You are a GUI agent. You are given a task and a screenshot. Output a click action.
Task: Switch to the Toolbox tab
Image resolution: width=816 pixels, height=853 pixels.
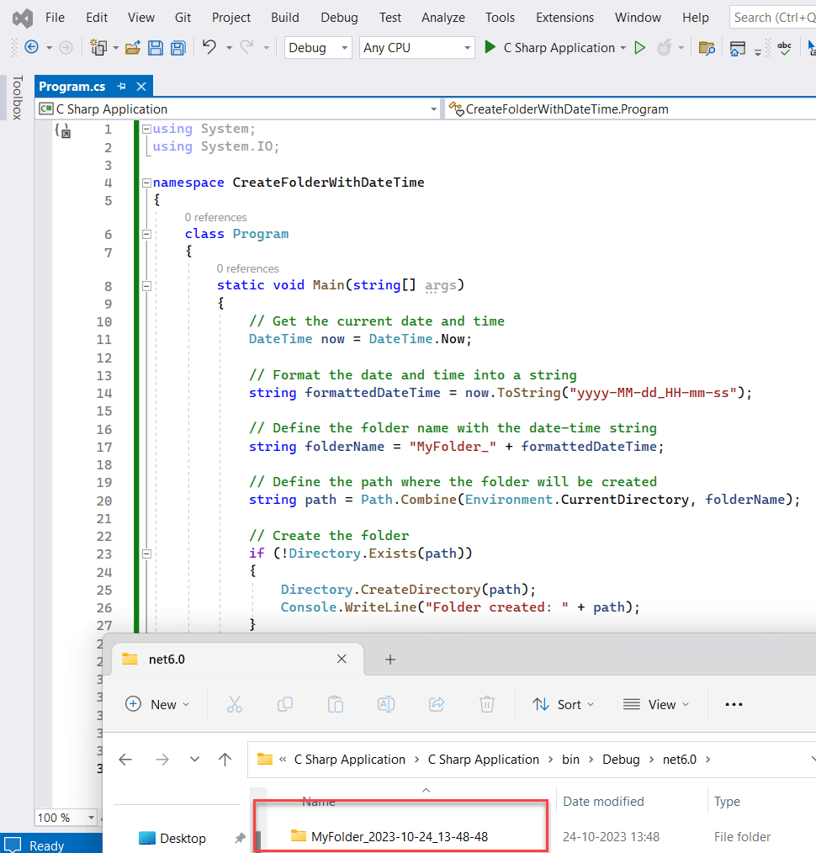pyautogui.click(x=19, y=98)
